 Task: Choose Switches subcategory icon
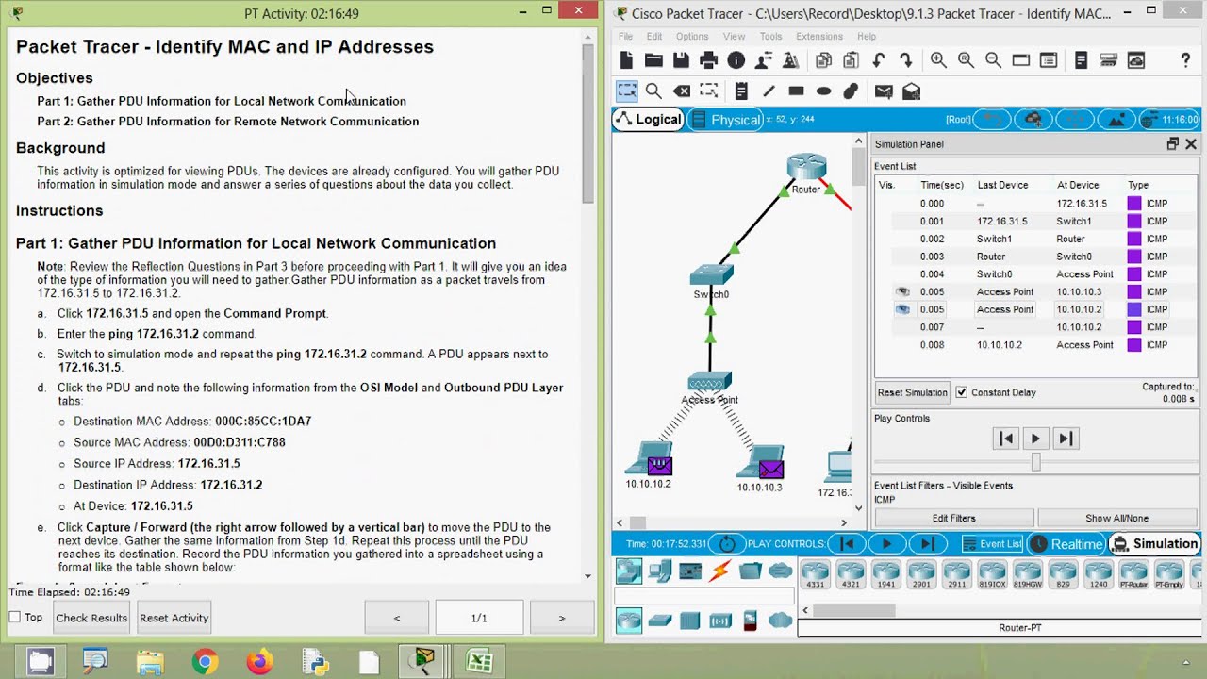[x=659, y=621]
